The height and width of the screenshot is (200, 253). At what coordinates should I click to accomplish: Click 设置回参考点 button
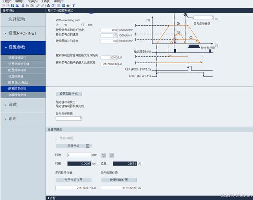[x=69, y=94]
